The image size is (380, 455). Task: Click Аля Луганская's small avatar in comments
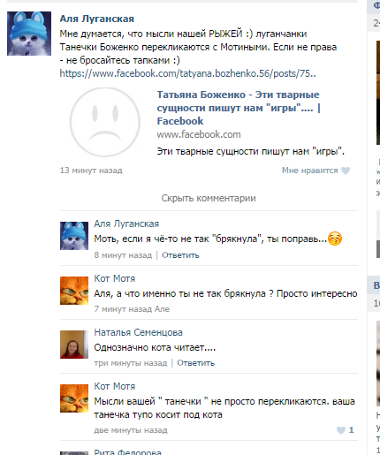[74, 236]
